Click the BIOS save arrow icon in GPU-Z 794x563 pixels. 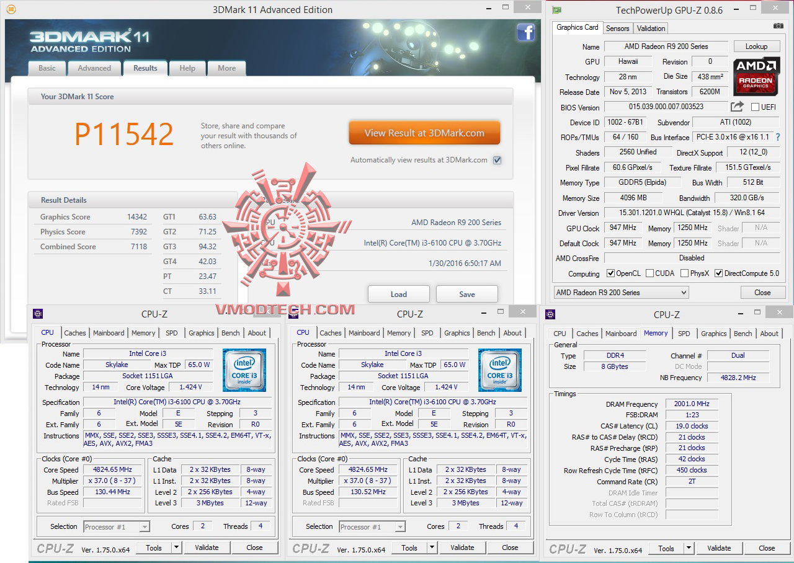tap(737, 107)
